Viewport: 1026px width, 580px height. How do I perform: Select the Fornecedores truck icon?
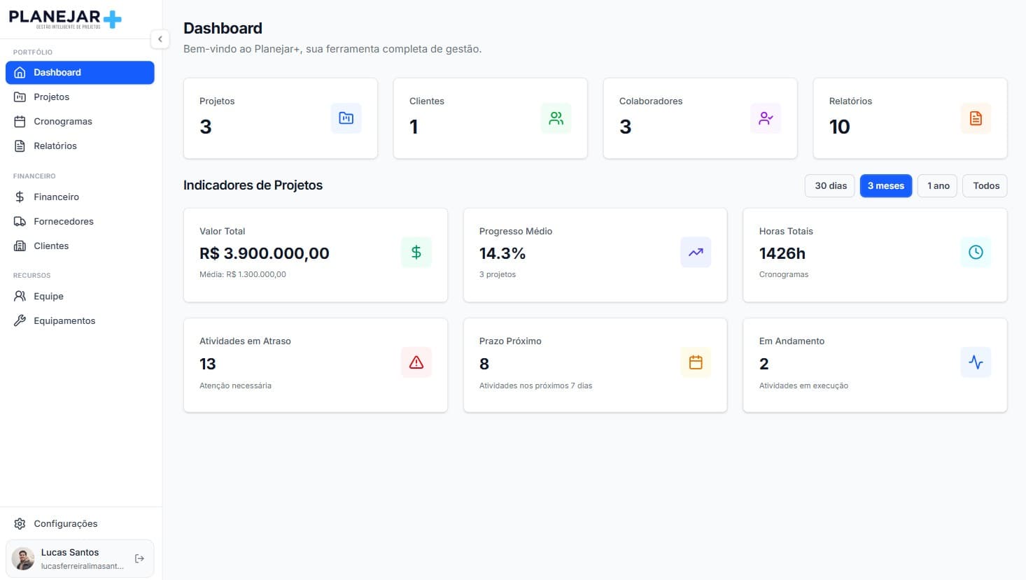20,221
